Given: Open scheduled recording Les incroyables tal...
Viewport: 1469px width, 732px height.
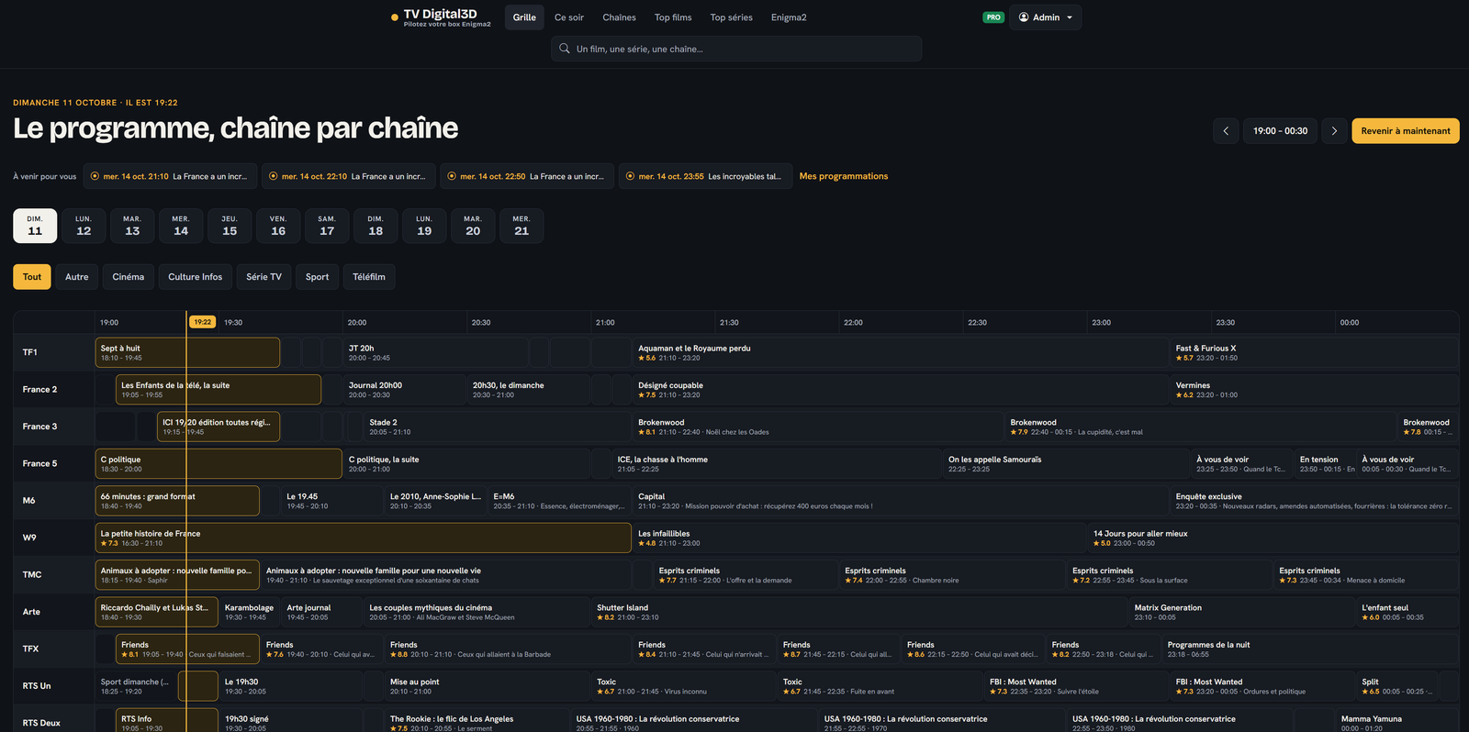Looking at the screenshot, I should (704, 176).
